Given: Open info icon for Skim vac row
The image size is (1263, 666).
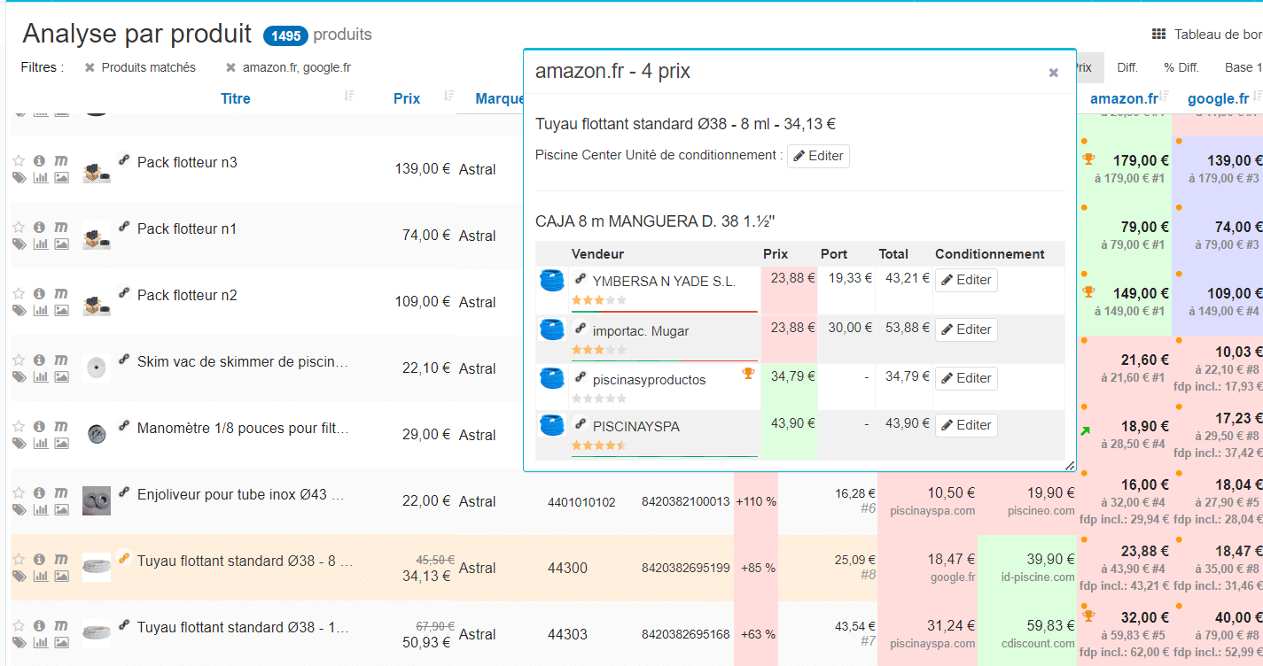Looking at the screenshot, I should click(x=39, y=360).
